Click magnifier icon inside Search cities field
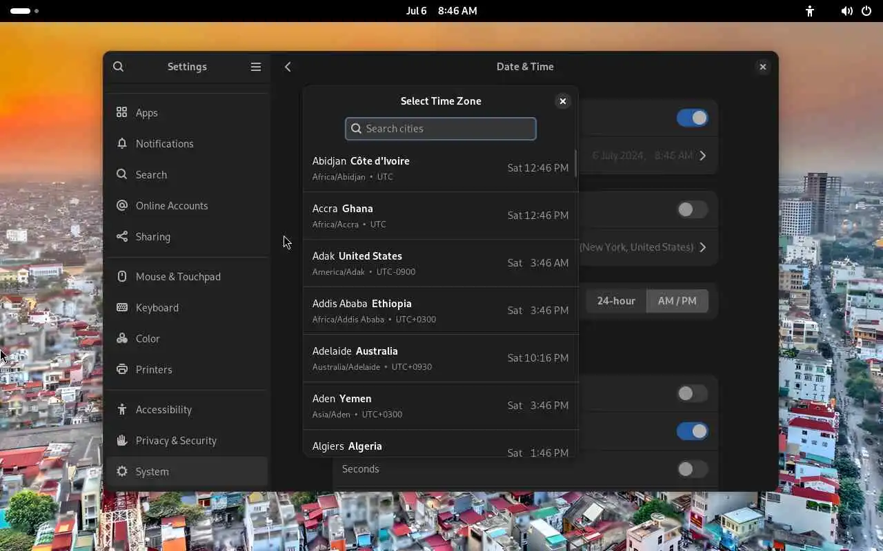883x551 pixels. tap(356, 129)
